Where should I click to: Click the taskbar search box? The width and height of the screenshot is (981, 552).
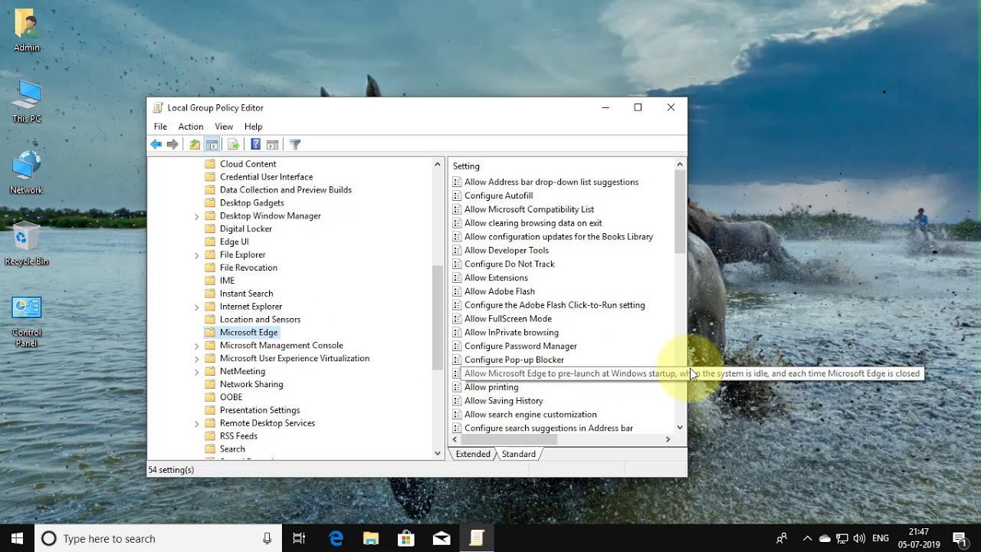point(159,538)
